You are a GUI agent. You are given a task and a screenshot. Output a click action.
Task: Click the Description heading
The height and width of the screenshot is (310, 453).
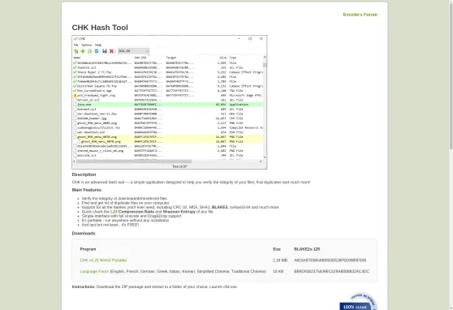(x=84, y=174)
